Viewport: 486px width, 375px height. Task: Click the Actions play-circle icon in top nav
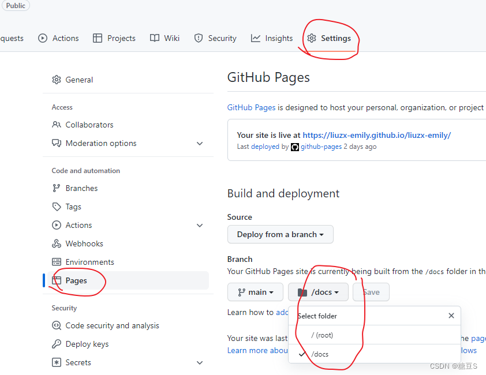click(43, 38)
